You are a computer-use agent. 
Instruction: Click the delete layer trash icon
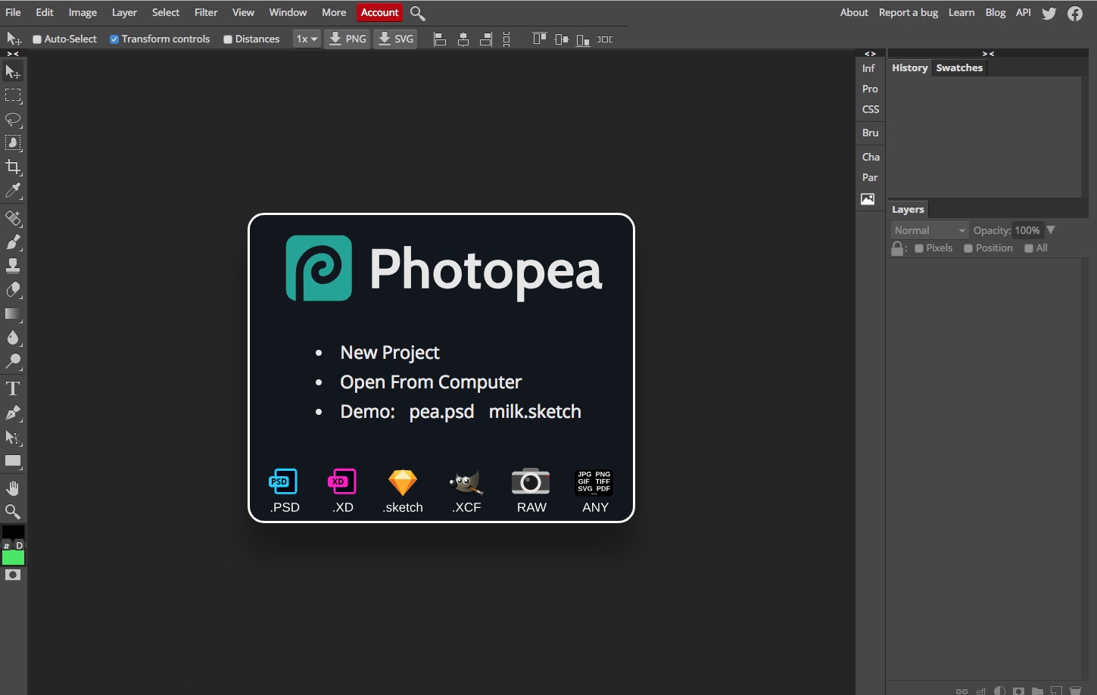1075,690
